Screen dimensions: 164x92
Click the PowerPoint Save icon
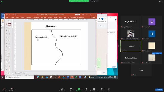[x=7, y=15]
